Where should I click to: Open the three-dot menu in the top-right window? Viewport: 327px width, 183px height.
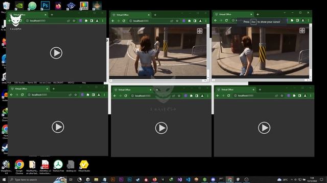pyautogui.click(x=309, y=20)
